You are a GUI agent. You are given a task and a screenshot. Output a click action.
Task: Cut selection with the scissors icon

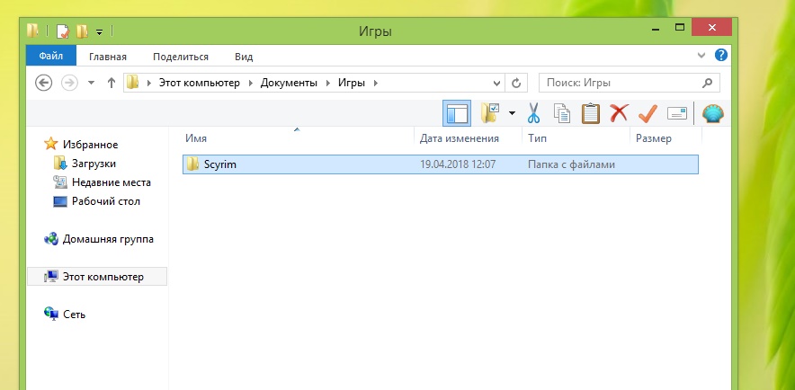coord(533,113)
